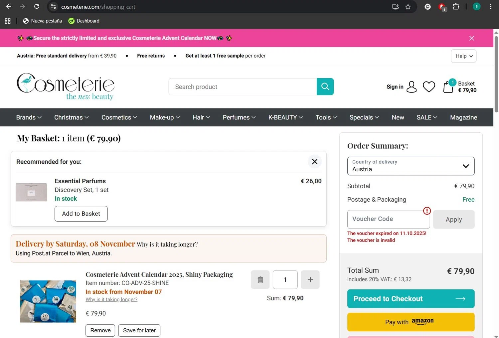The image size is (499, 338).
Task: Click the Voucher Code field
Action: (x=388, y=219)
